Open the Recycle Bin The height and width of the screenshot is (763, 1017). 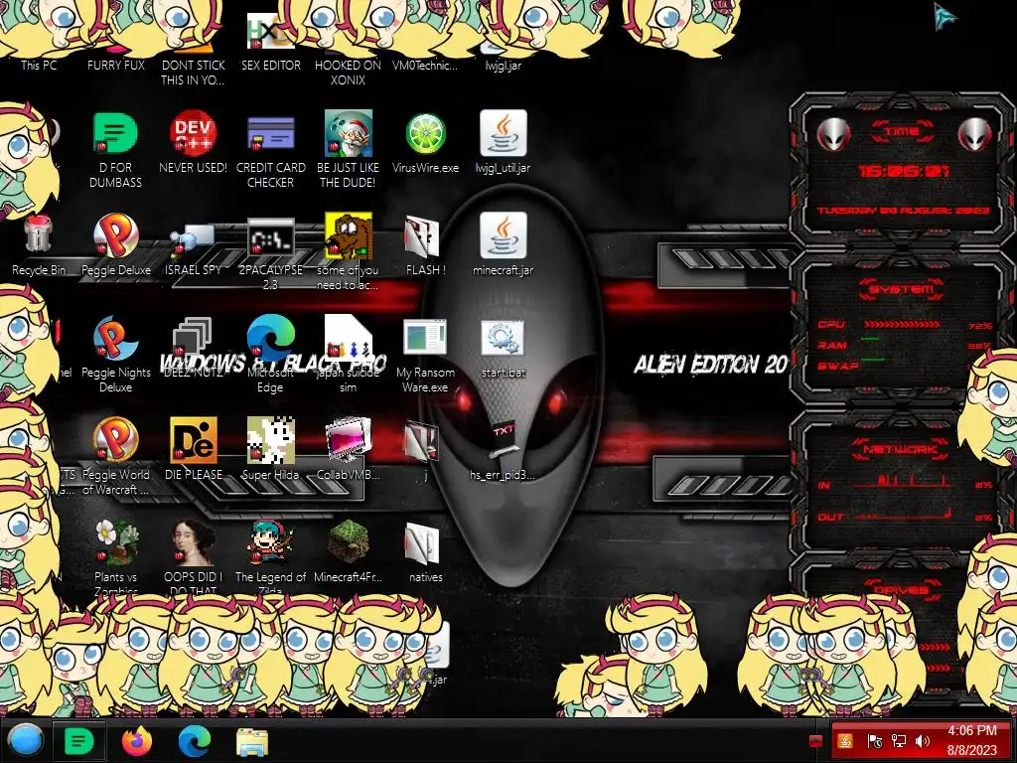tap(39, 233)
